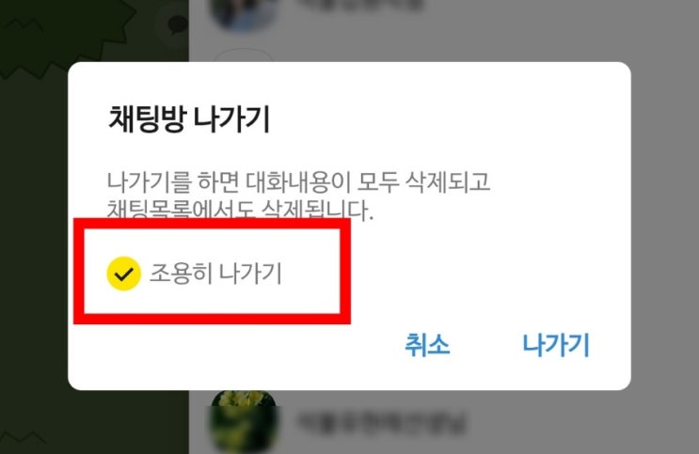Click the 채팅목록에서도 삭제됩니다 text line
Viewport: 699px width, 454px height.
click(x=240, y=210)
